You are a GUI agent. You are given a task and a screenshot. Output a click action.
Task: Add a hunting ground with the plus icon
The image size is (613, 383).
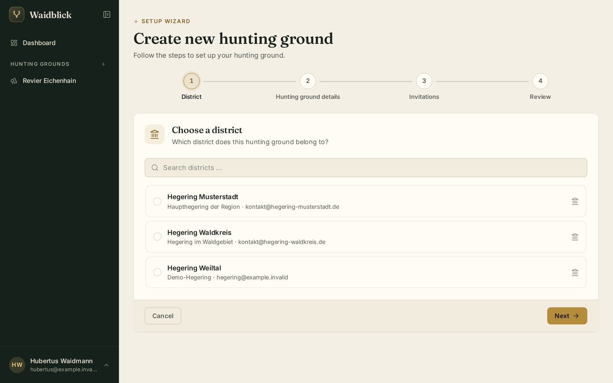pyautogui.click(x=103, y=64)
